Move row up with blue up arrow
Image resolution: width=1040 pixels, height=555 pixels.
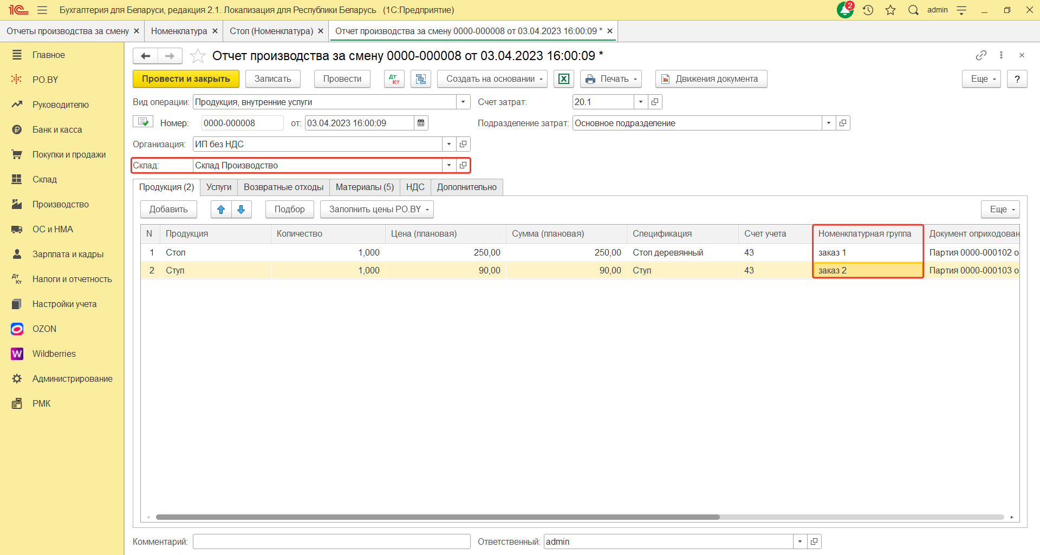[x=221, y=210]
